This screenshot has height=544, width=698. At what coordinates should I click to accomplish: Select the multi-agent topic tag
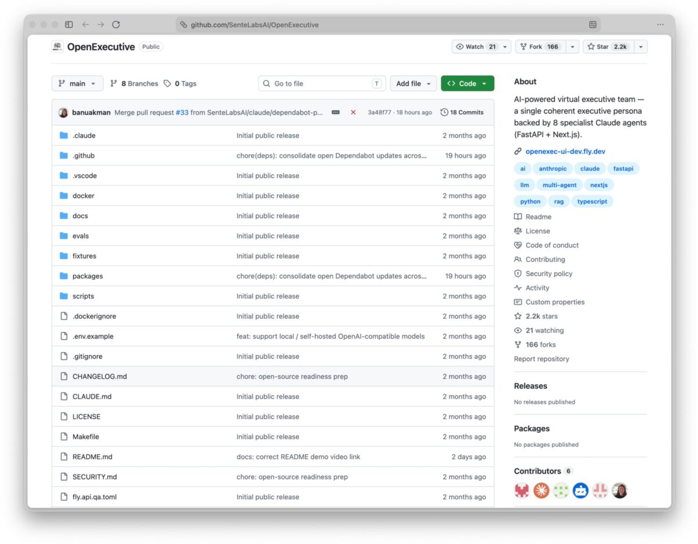click(x=560, y=185)
